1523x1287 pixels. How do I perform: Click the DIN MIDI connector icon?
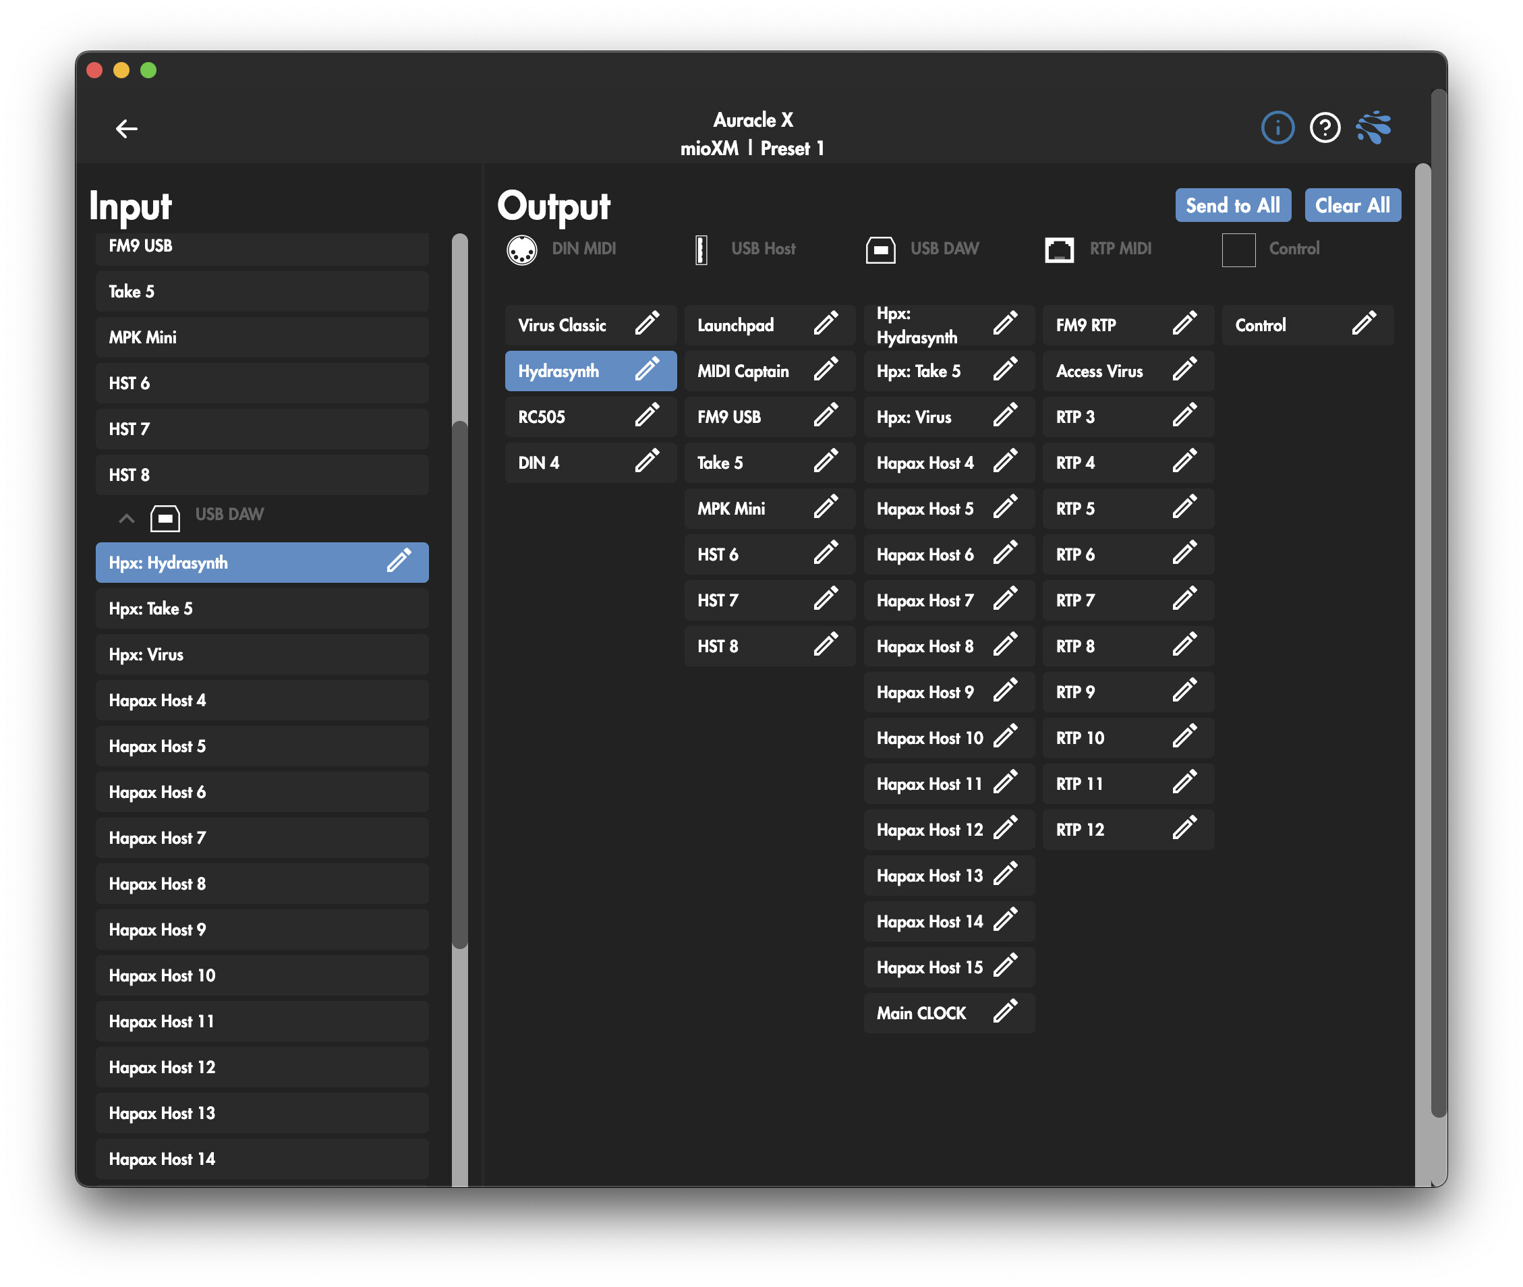tap(521, 250)
